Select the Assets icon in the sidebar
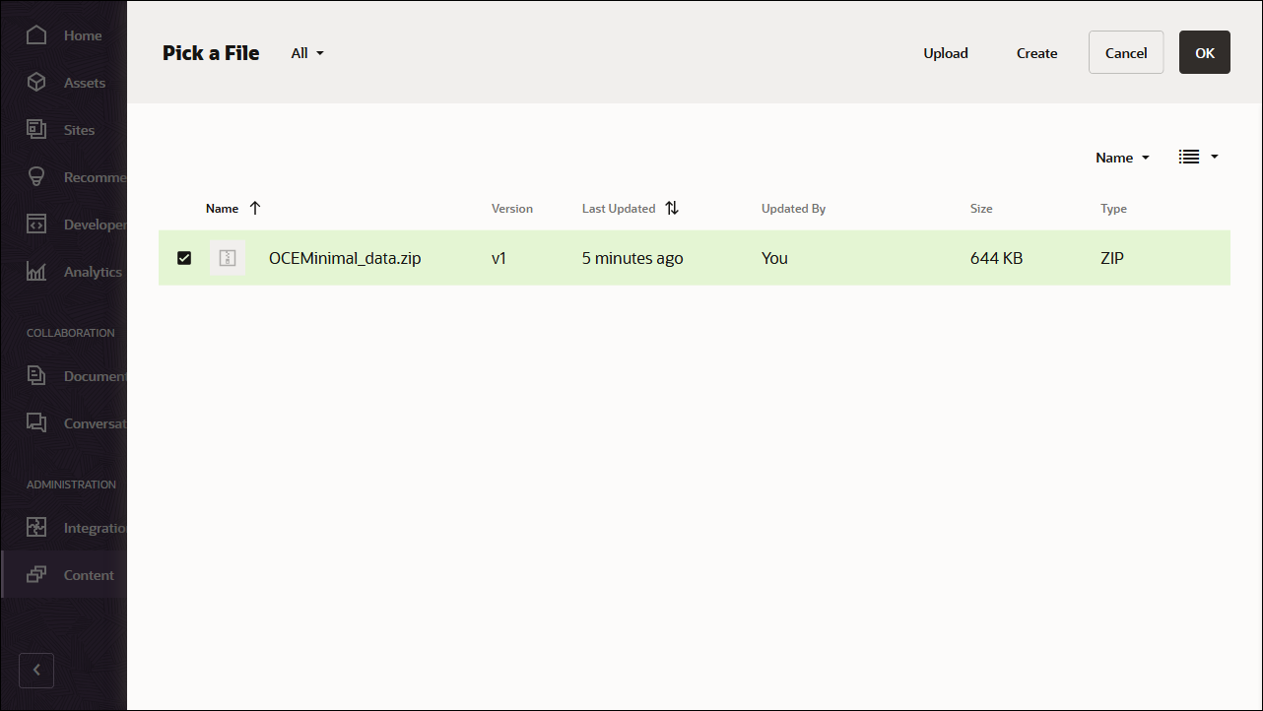1263x711 pixels. [35, 82]
